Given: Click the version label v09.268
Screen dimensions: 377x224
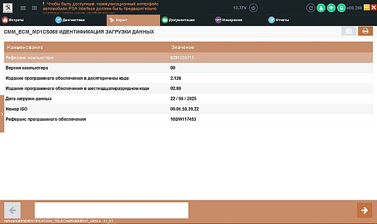Looking at the screenshot, I should (x=355, y=8).
